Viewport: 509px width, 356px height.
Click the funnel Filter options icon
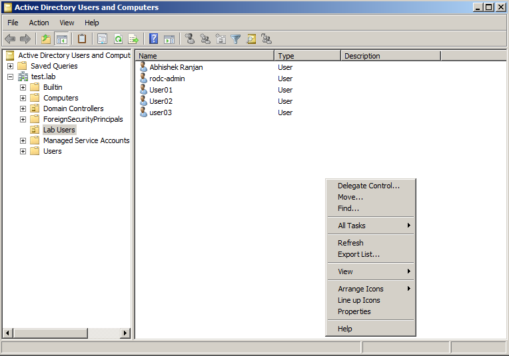pyautogui.click(x=236, y=39)
